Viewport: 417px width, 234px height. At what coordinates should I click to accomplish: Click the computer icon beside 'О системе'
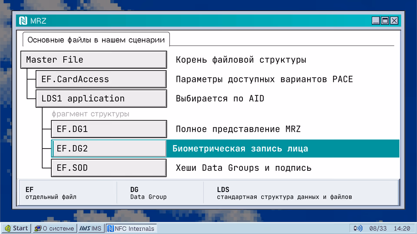pos(38,228)
